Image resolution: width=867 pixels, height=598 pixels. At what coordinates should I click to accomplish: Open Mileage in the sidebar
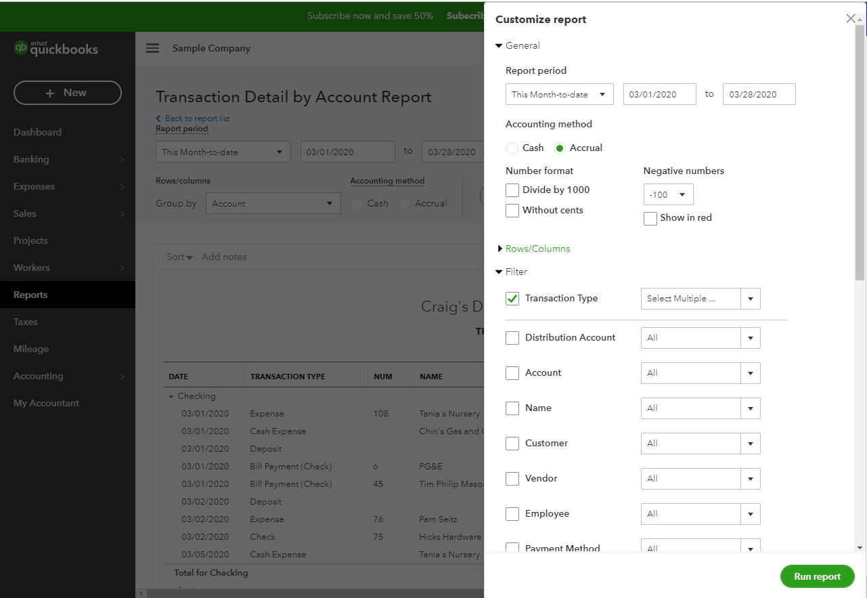click(31, 349)
